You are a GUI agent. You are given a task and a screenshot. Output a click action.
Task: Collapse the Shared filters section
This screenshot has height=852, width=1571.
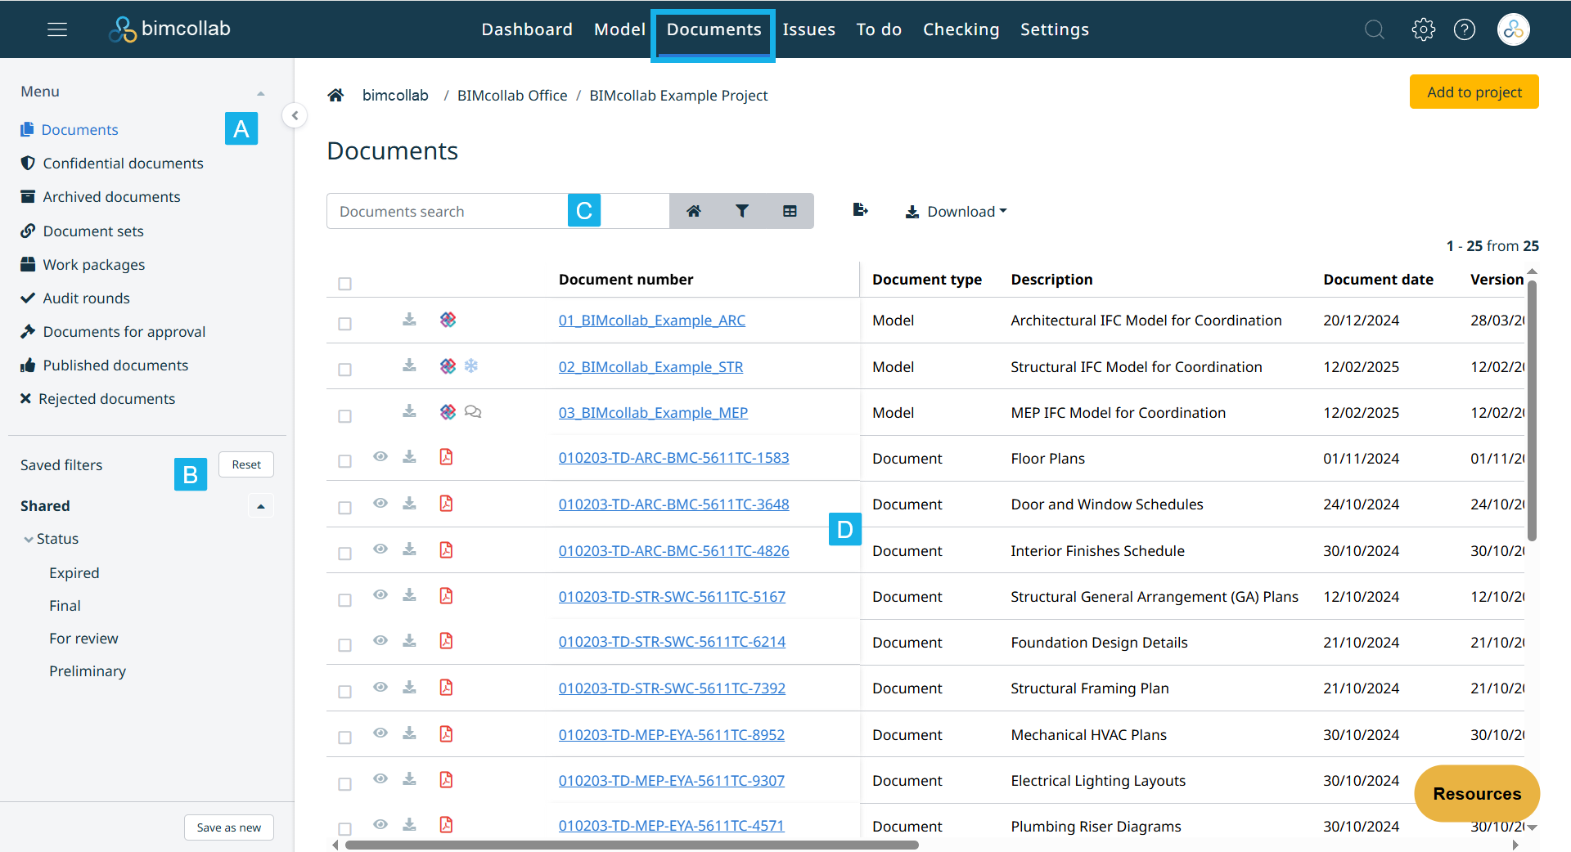261,506
